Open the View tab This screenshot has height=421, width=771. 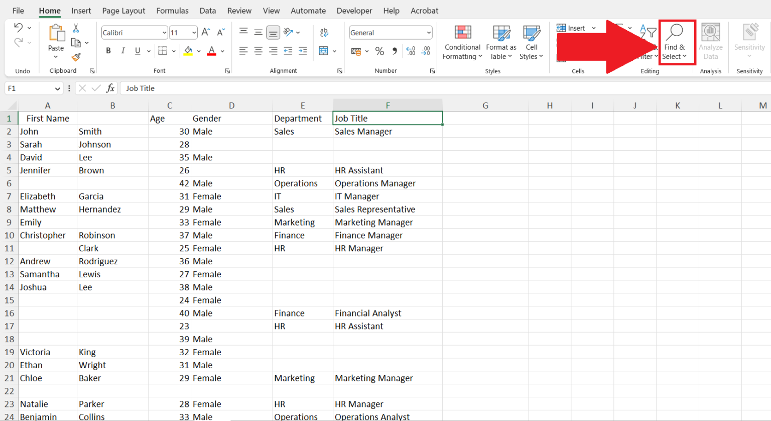click(x=271, y=11)
